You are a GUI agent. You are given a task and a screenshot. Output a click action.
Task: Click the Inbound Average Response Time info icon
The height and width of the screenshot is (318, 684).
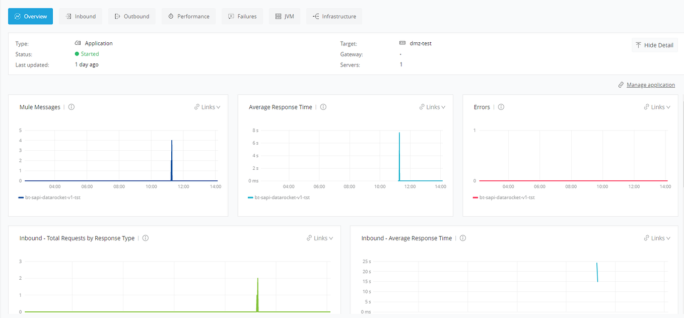coord(462,238)
